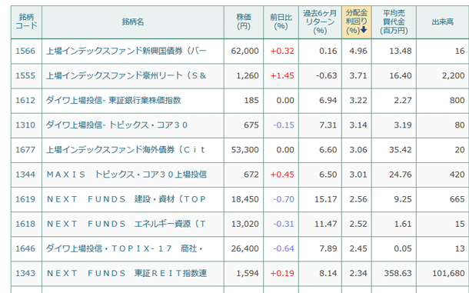Open 上場インデックスファンド新興国債券 link

[126, 51]
